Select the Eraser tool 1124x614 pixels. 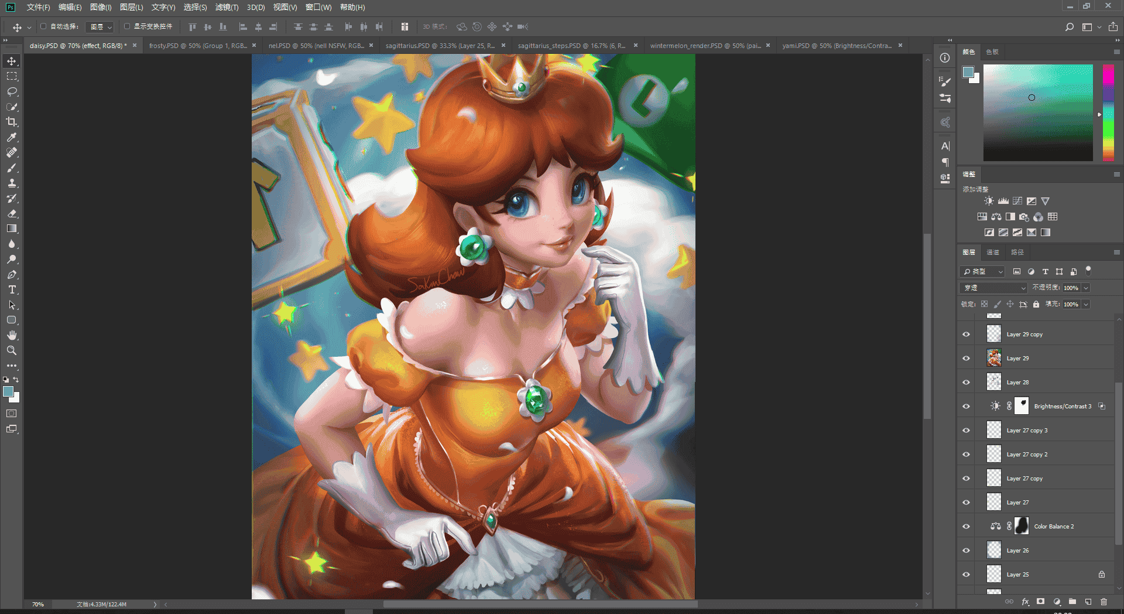pos(12,213)
